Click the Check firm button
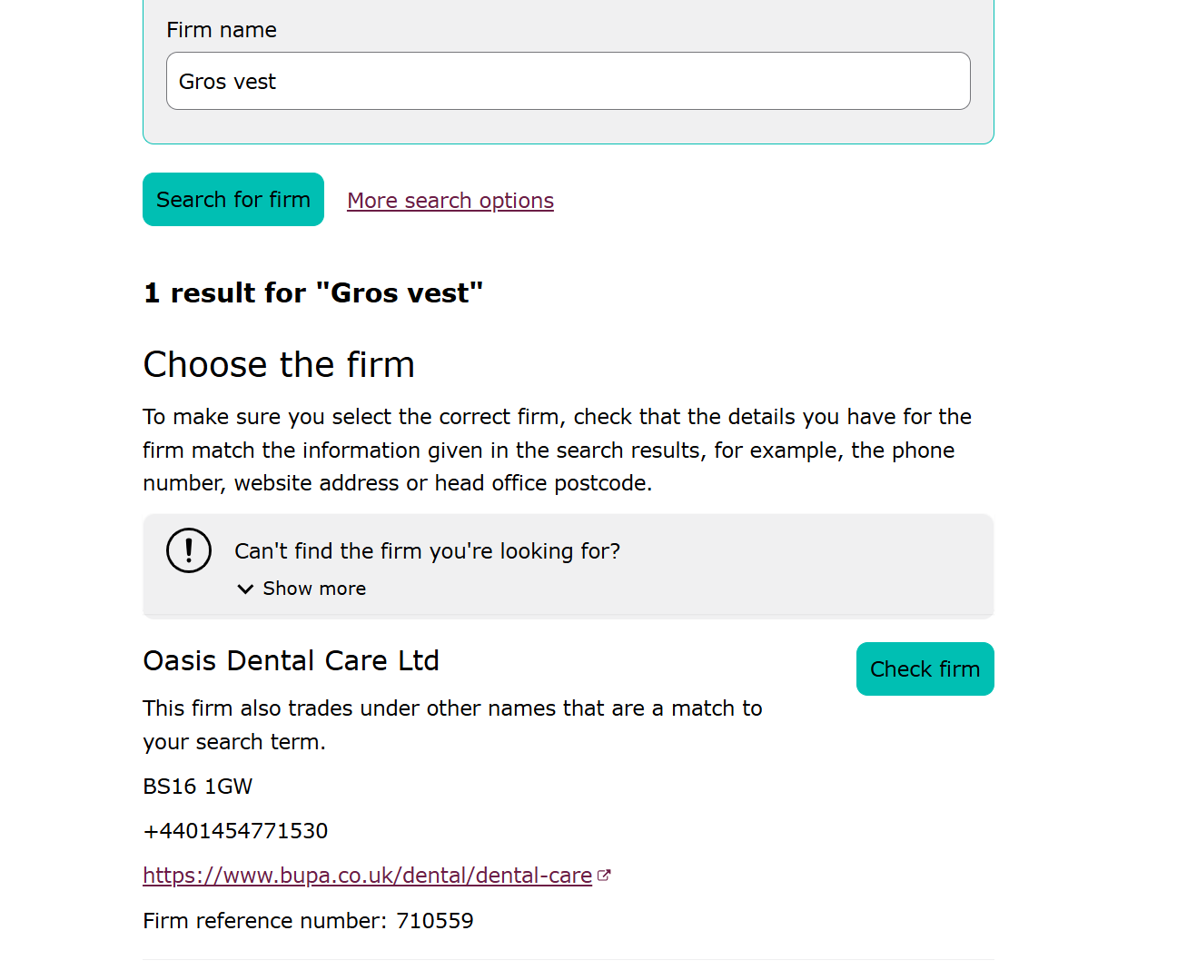This screenshot has width=1177, height=980. (925, 668)
